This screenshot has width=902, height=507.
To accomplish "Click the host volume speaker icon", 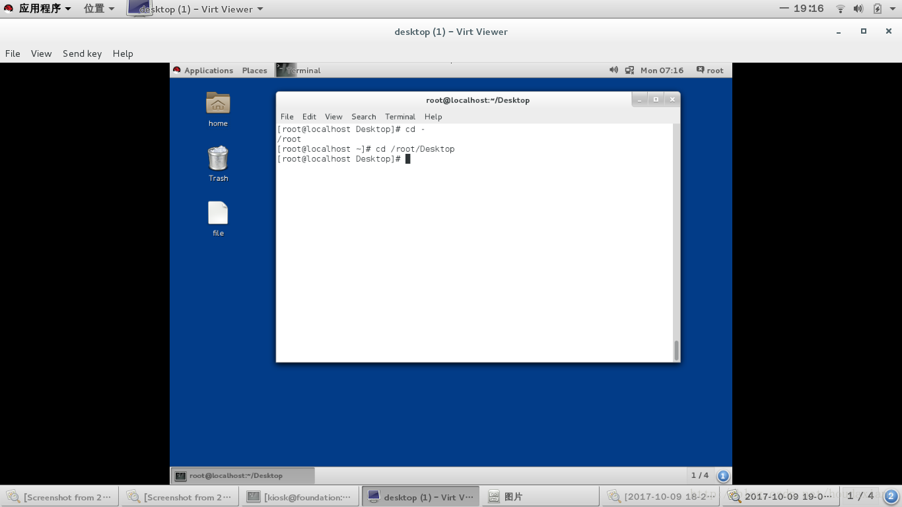I will [858, 9].
